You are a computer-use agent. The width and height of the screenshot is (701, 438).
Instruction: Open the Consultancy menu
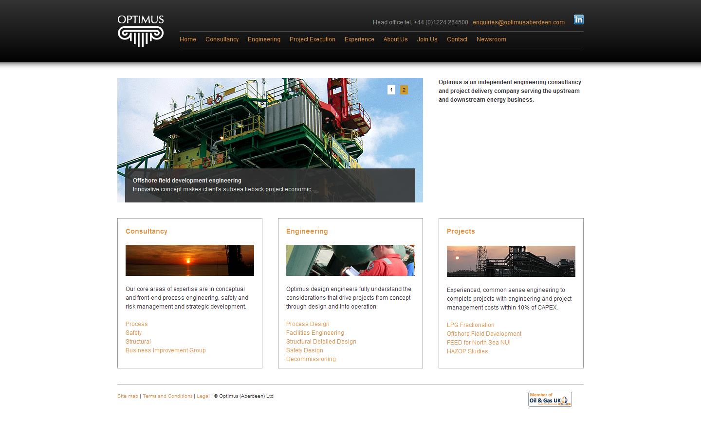tap(222, 39)
